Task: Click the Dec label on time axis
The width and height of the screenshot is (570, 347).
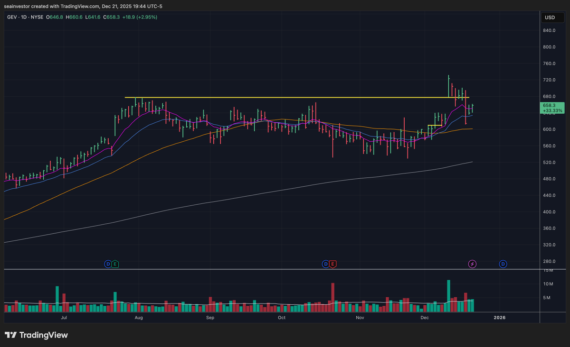Action: 425,318
